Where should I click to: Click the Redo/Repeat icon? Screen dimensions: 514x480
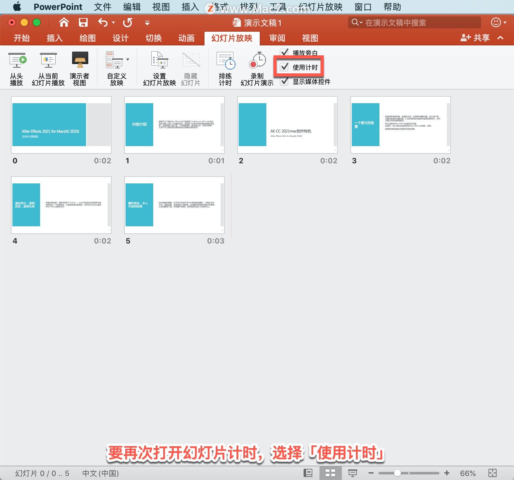[127, 22]
